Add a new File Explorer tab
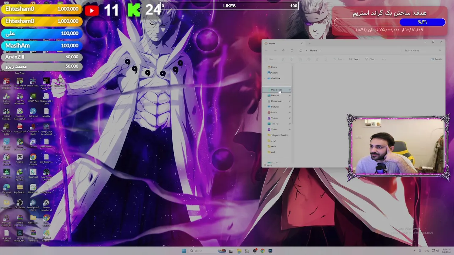Screen dimensions: 454x255 (x=309, y=43)
